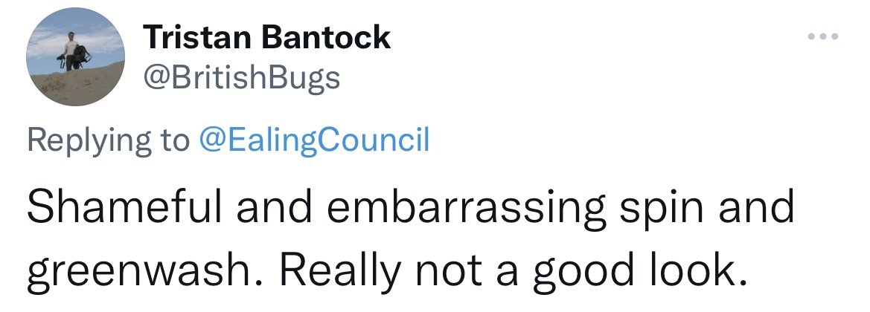Visit the @BritishBugs handle
Screen dimensions: 870x312
[x=242, y=79]
